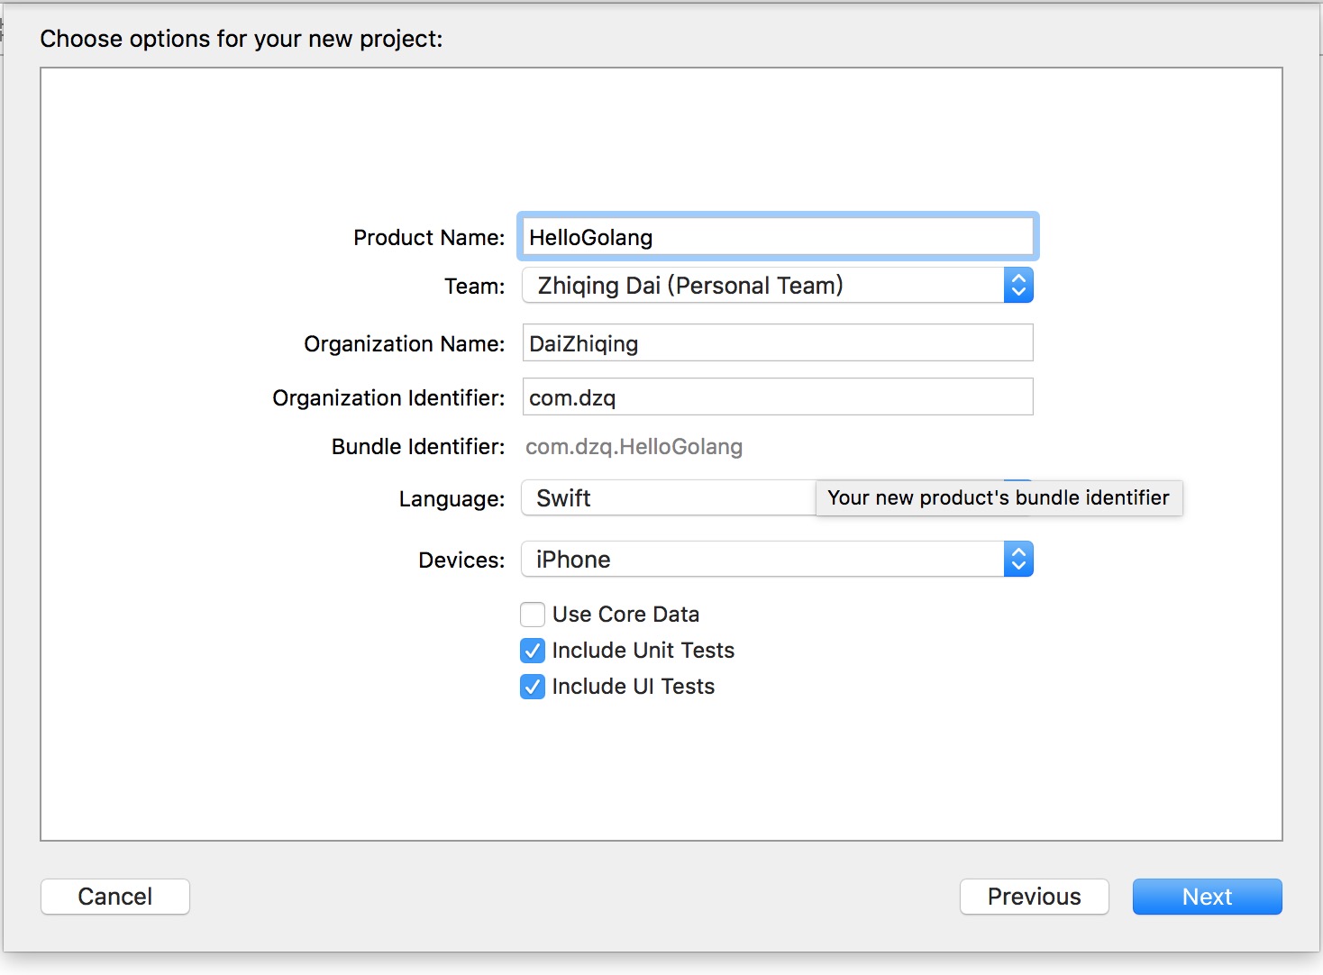
Task: Uncheck Include UI Tests checkbox
Action: tap(533, 687)
